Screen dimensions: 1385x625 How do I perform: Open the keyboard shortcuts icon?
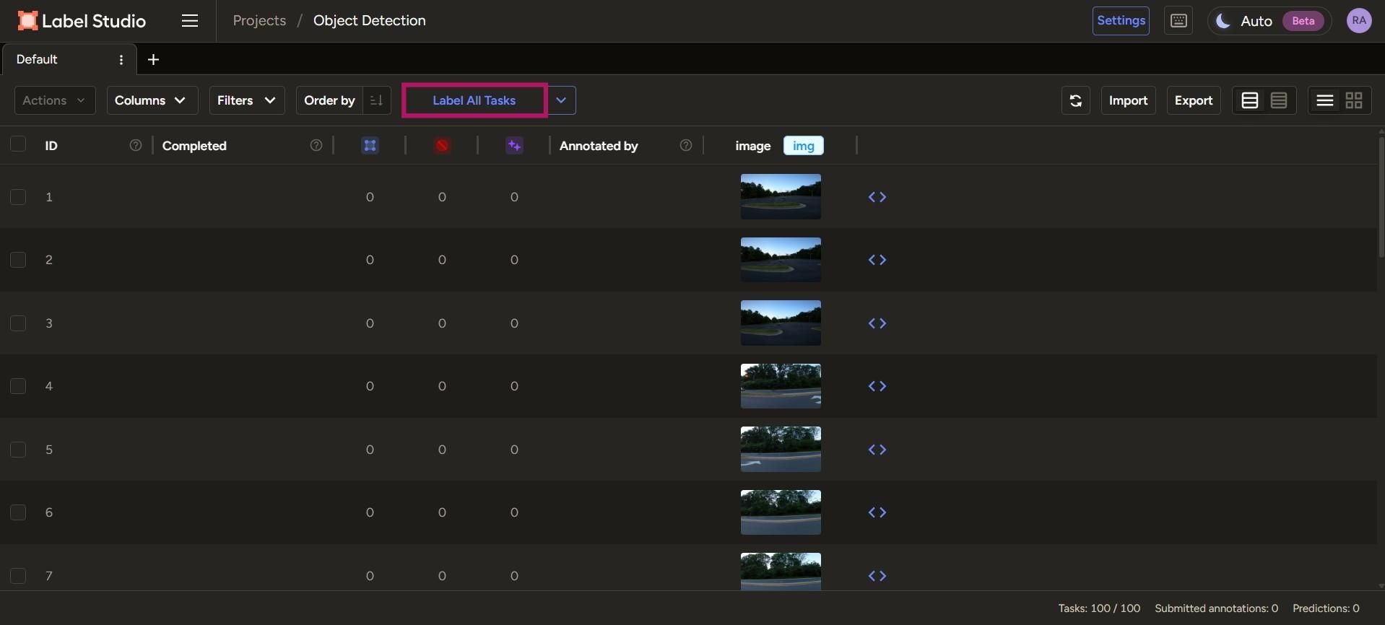click(x=1178, y=21)
